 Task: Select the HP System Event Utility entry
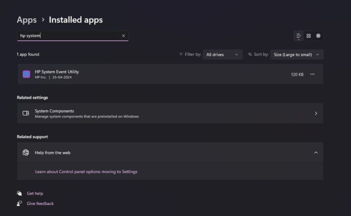[151, 75]
